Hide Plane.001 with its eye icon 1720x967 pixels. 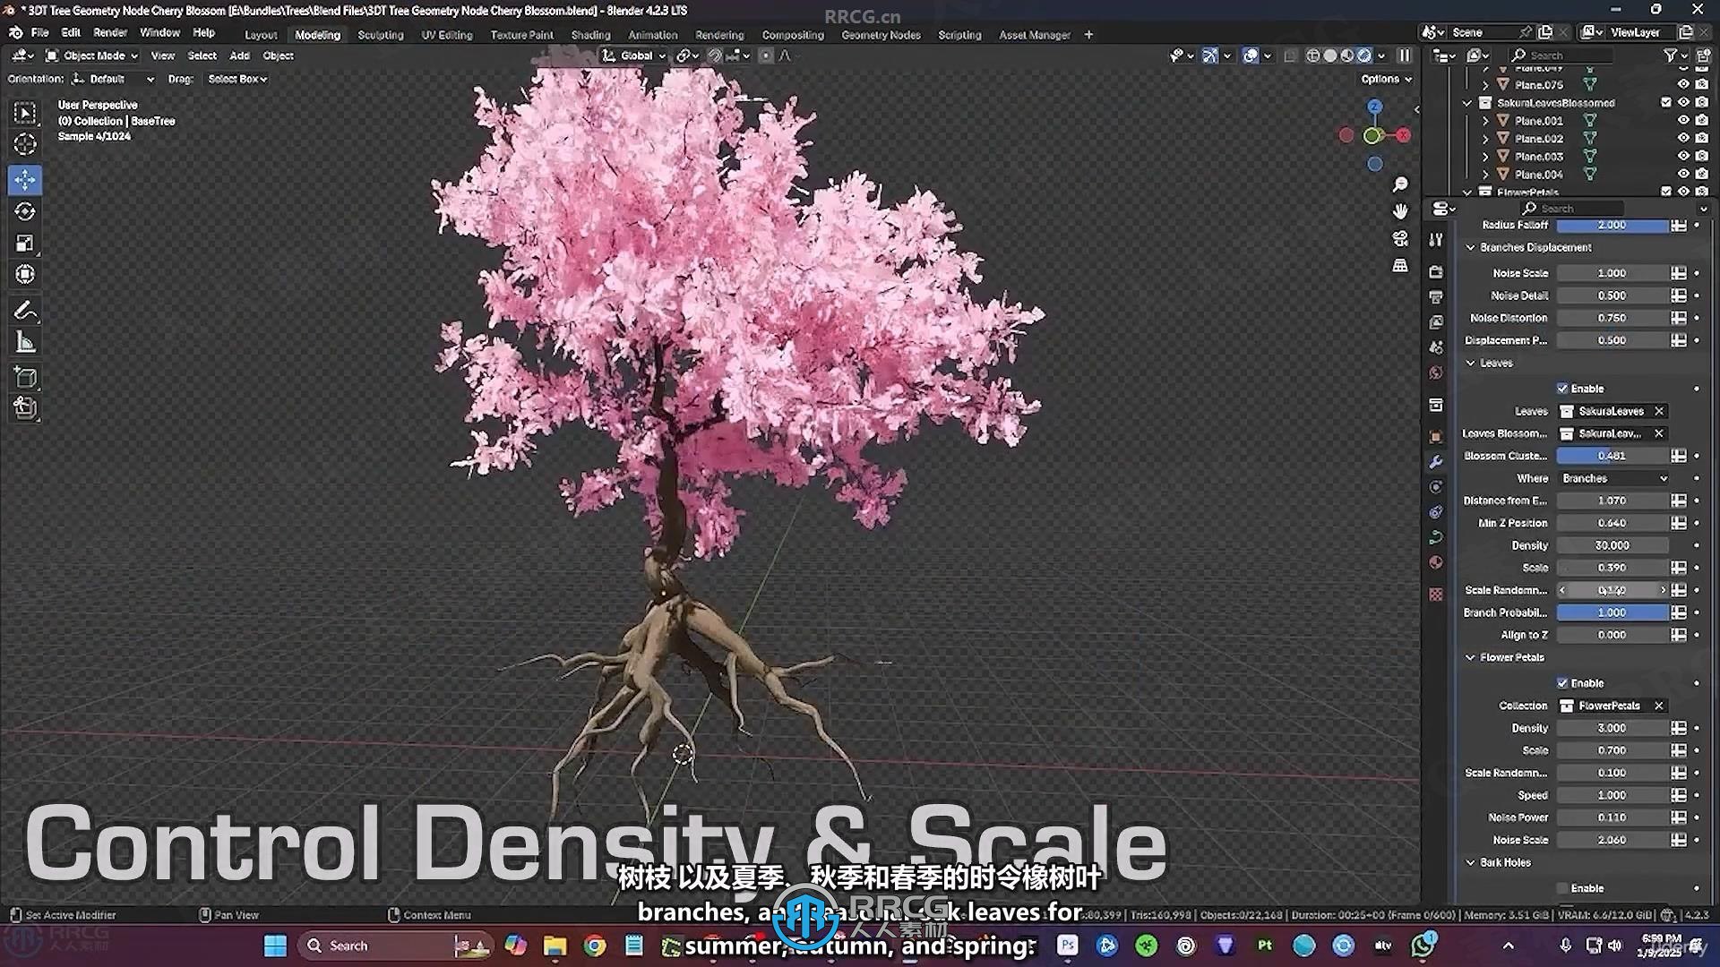coord(1683,121)
